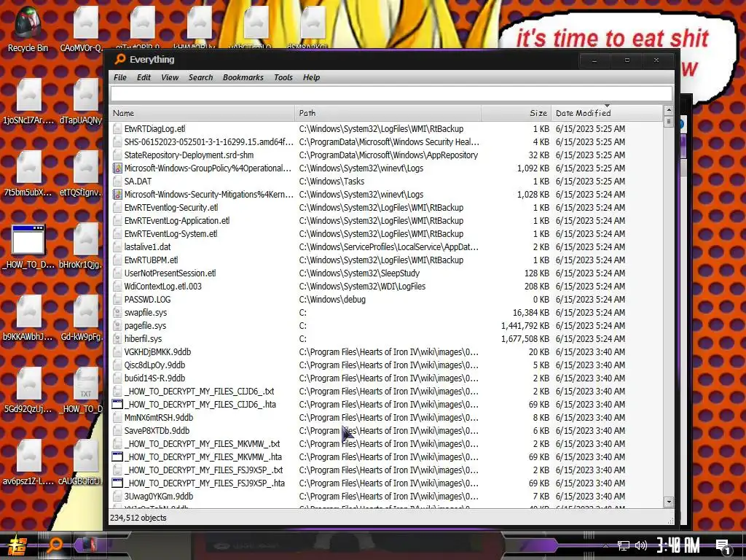Select the PASSWD.LOG file row

(385, 300)
